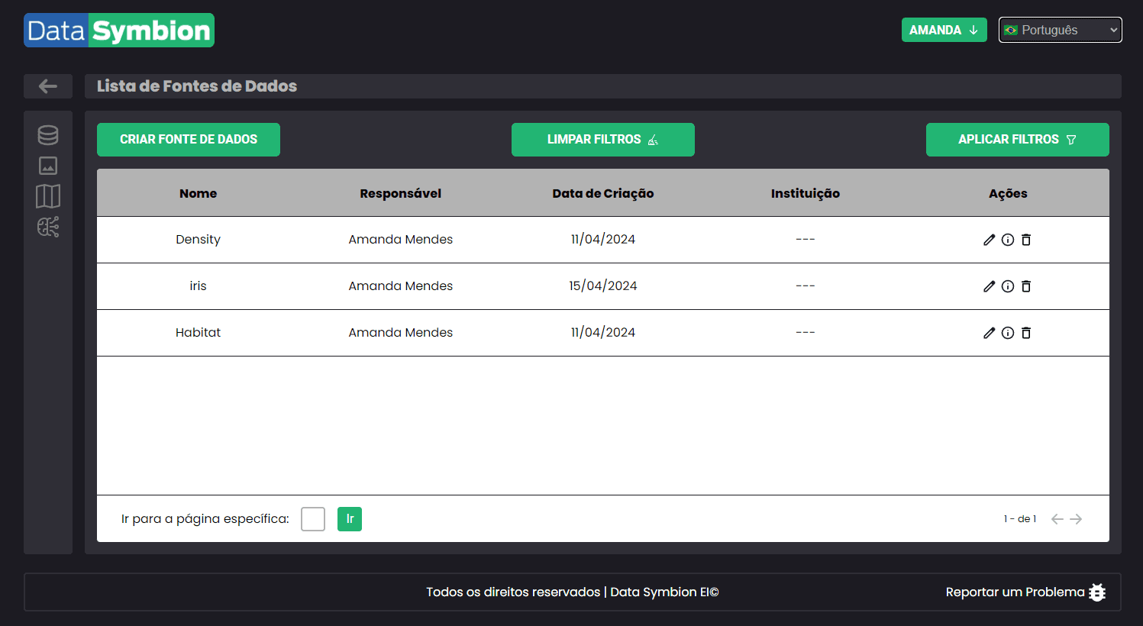Open the data sources icon in the sidebar
1143x626 pixels.
(x=47, y=134)
